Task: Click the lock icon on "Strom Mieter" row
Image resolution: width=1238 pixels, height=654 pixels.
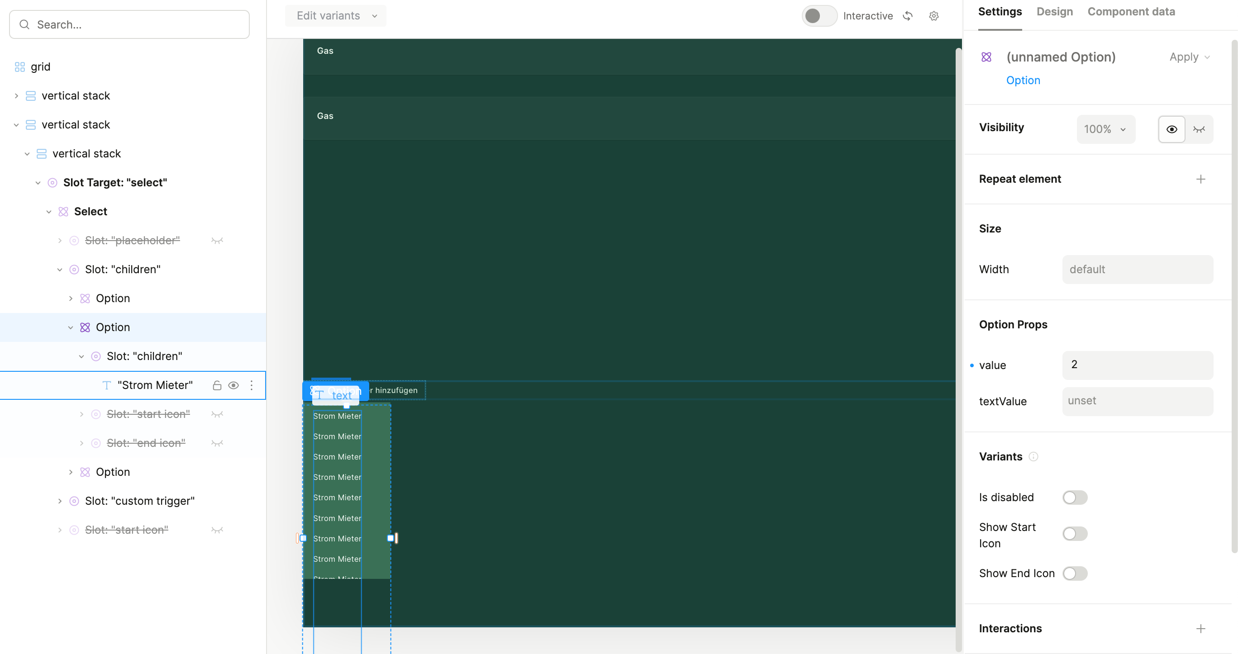Action: 217,385
